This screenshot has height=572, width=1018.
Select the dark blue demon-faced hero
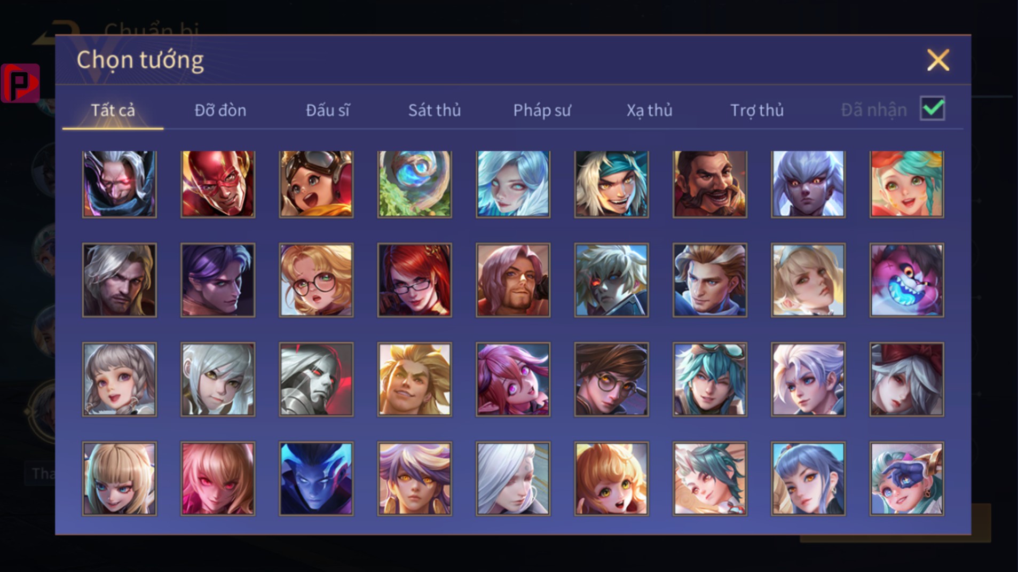tap(316, 479)
